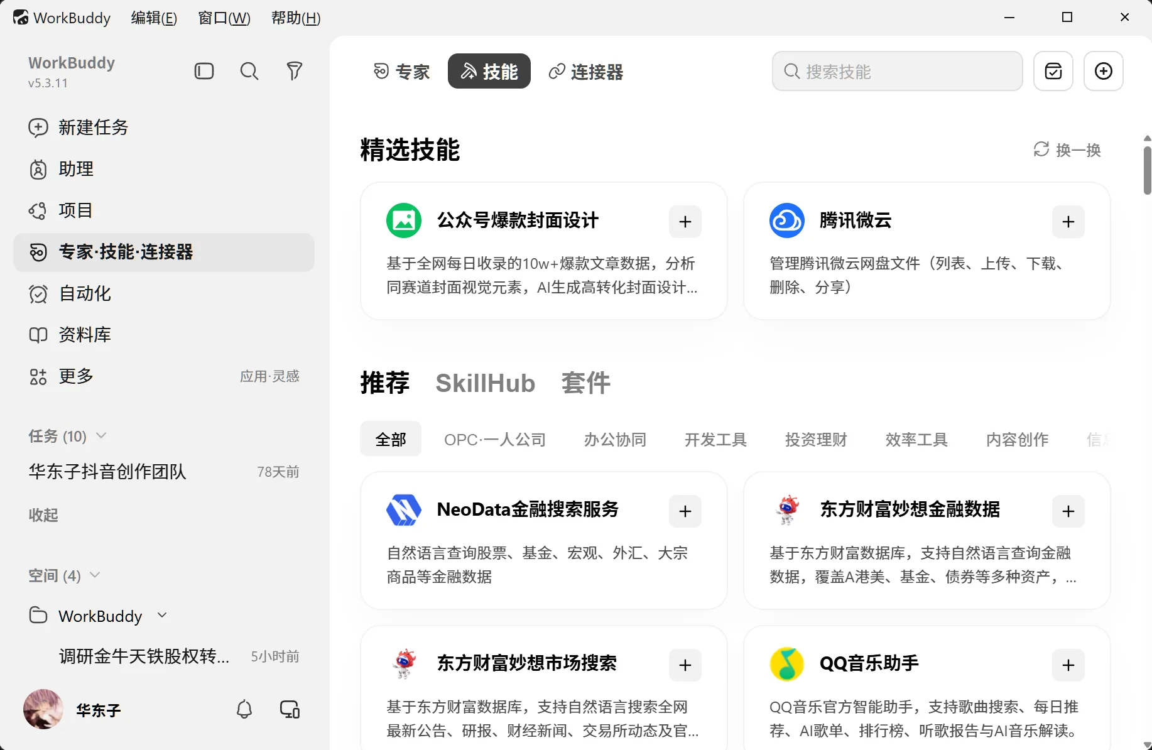Switch to the 专家 tab
Screen dimensions: 1152x750
coord(401,72)
